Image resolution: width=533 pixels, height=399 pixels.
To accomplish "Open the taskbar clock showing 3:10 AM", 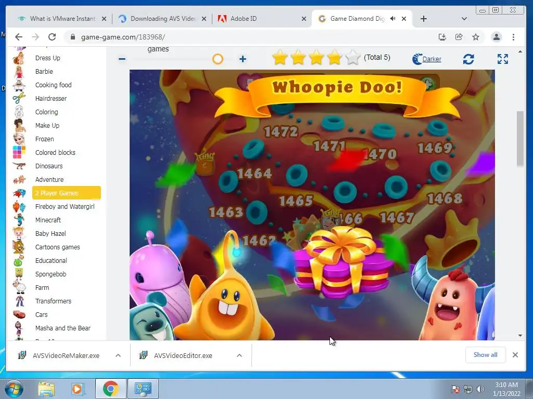I will 506,389.
